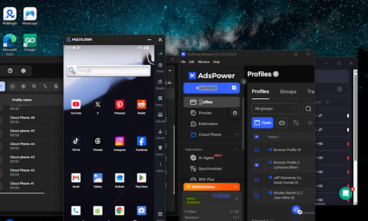Open the Outlook app on the cloud phone
This screenshot has width=368, height=221.
120,180
